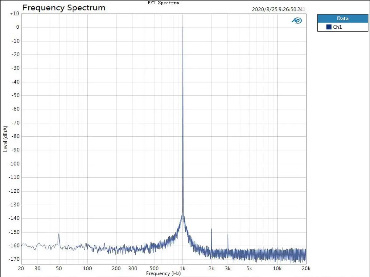Click the timestamp 2020/8/25 9:26:50.241
The height and width of the screenshot is (277, 370).
point(279,9)
